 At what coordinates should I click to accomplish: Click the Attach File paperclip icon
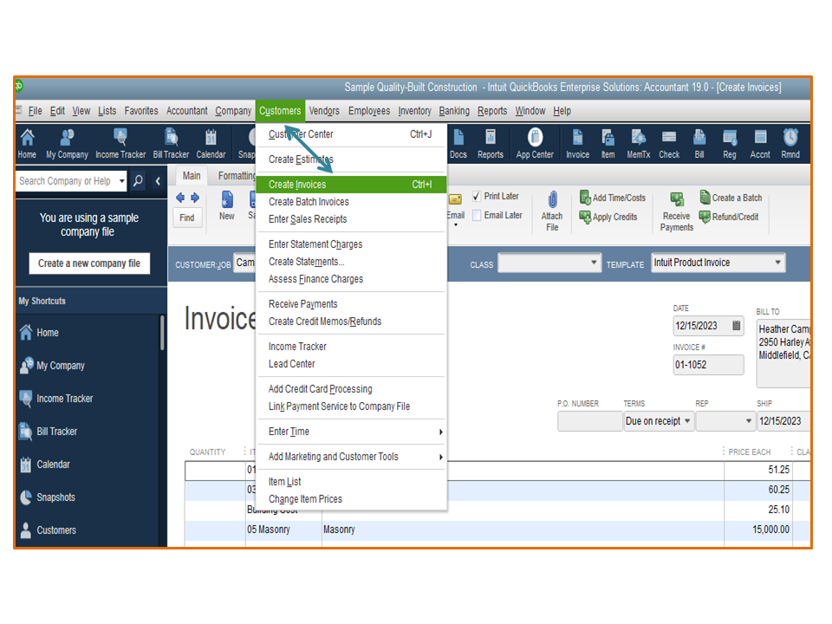(552, 211)
